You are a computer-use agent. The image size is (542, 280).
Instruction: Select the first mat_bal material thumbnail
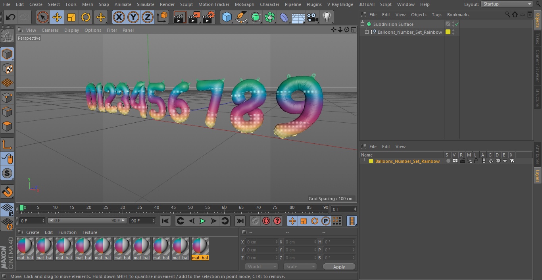25,249
